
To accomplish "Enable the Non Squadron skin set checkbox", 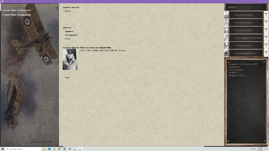I will pyautogui.click(x=64, y=35).
